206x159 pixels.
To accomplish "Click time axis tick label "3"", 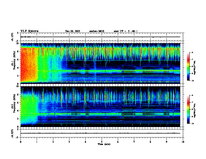I will (x=69, y=142).
